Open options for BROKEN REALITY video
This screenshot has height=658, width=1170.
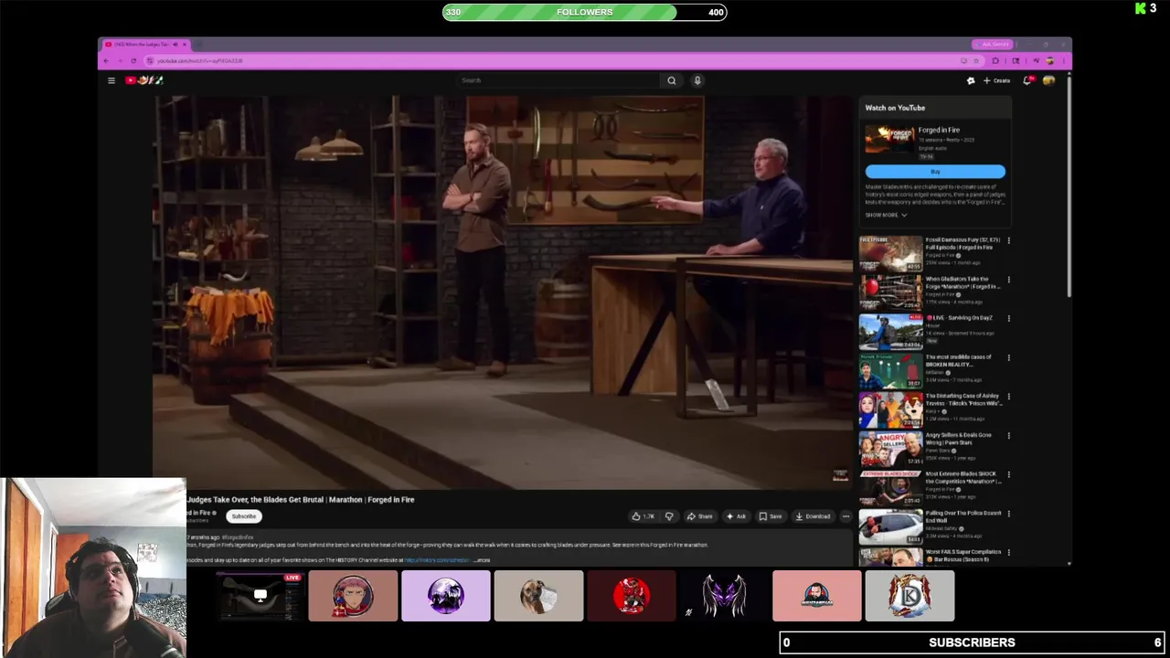[1008, 357]
